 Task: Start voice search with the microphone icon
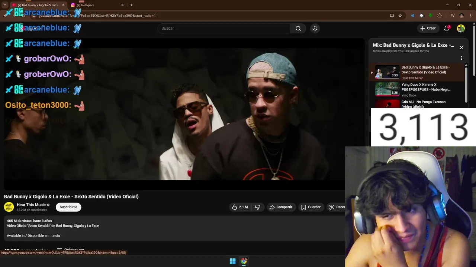[x=315, y=28]
